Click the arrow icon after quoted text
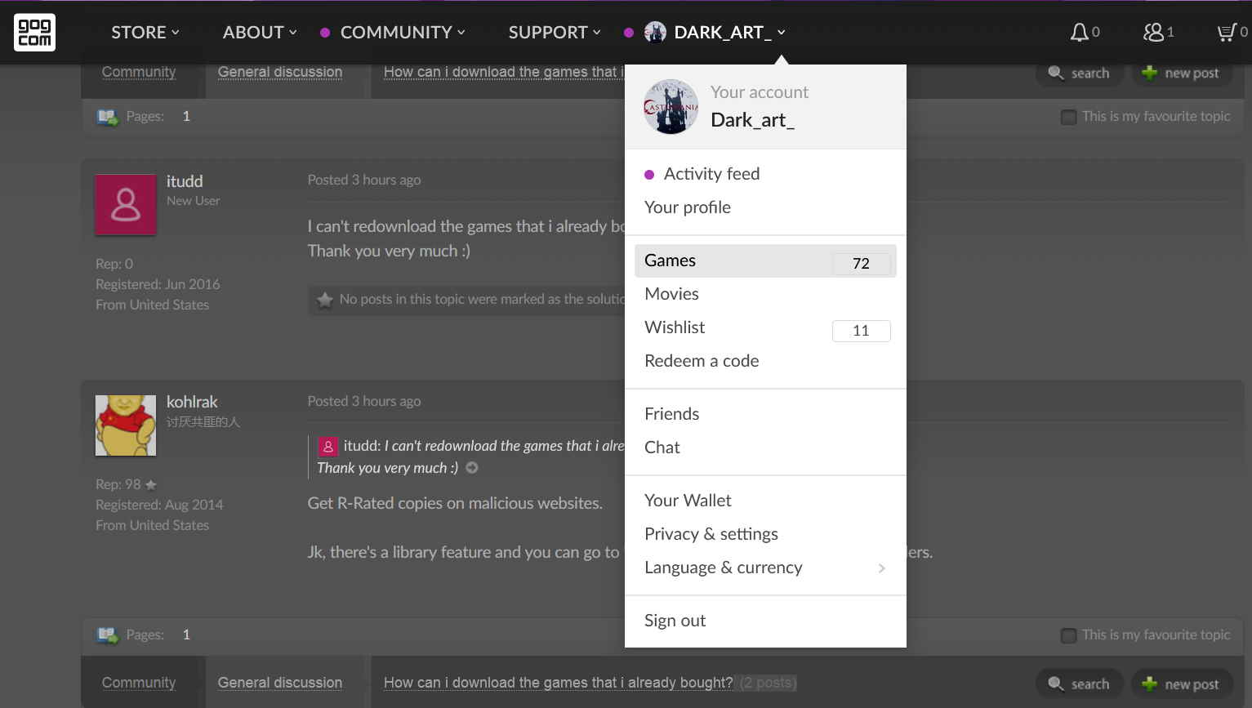1252x708 pixels. 472,468
